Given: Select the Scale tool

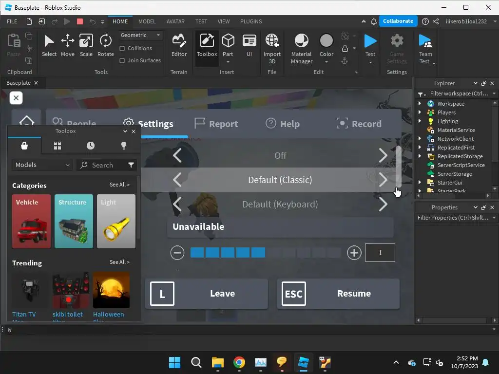Looking at the screenshot, I should (86, 45).
